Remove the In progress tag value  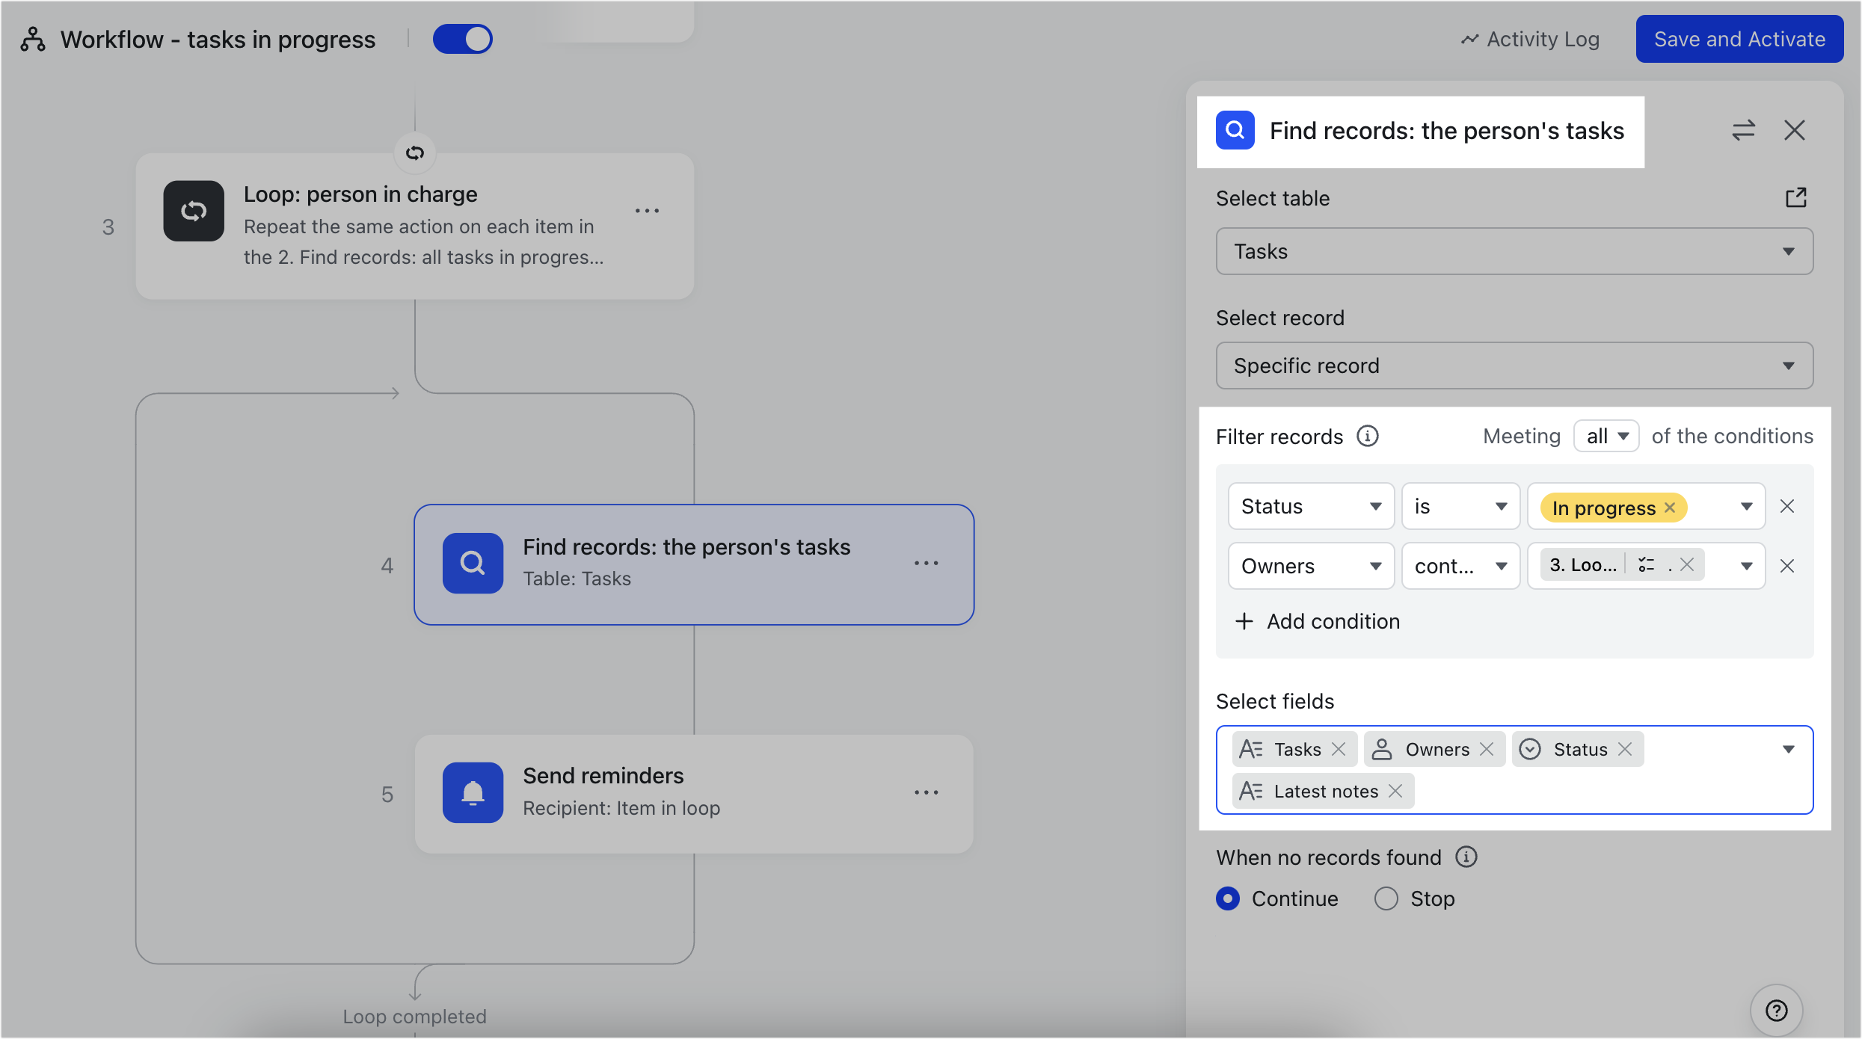point(1670,508)
